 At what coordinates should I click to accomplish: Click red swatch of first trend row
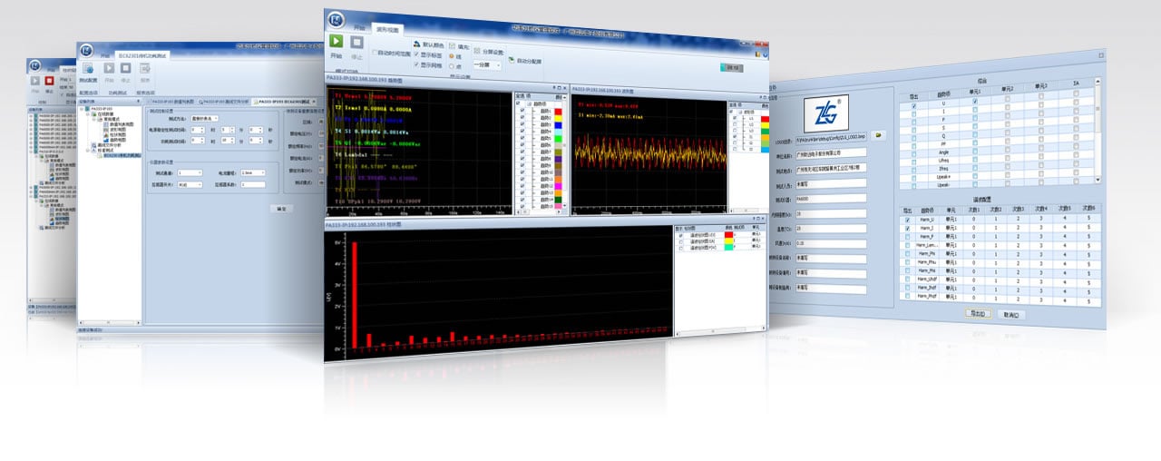(x=558, y=113)
